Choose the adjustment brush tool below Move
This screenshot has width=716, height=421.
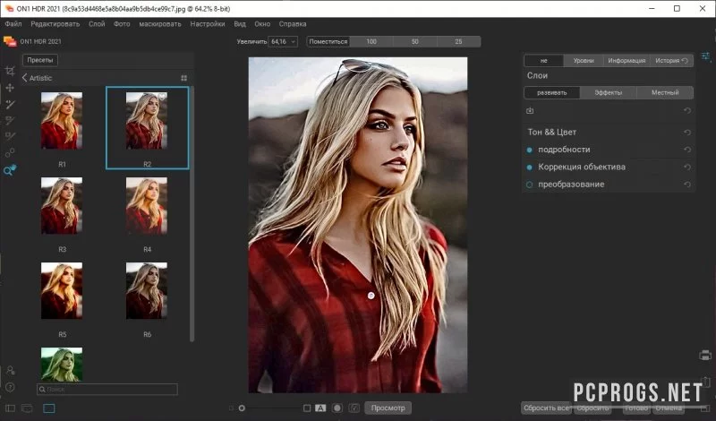tap(10, 104)
